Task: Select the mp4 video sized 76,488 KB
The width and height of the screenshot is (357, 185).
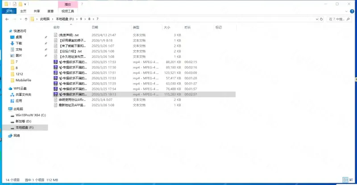Action: pos(144,89)
